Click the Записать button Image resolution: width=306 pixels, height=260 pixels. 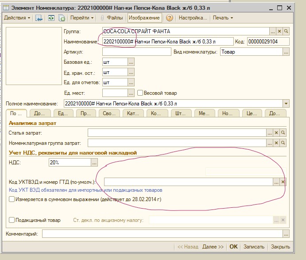pos(254,247)
